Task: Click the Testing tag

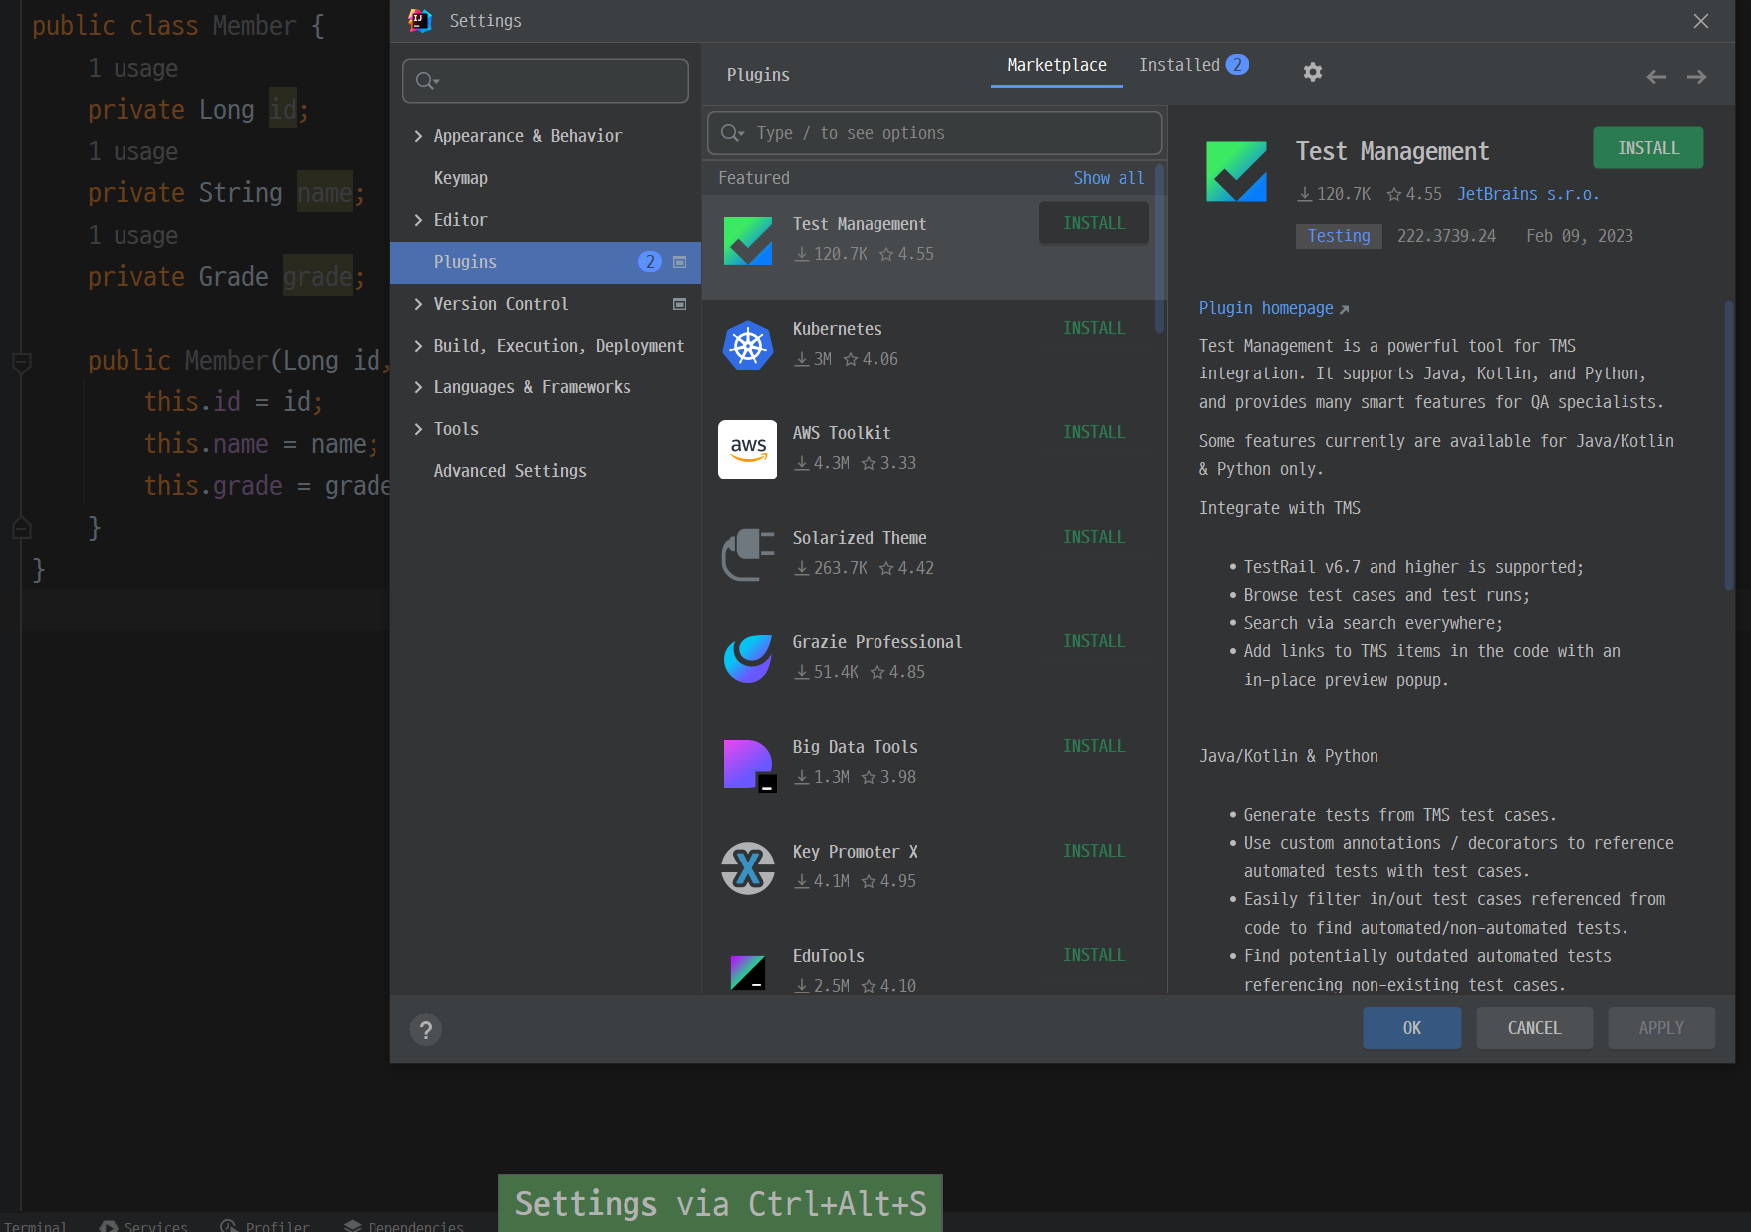Action: click(1339, 236)
